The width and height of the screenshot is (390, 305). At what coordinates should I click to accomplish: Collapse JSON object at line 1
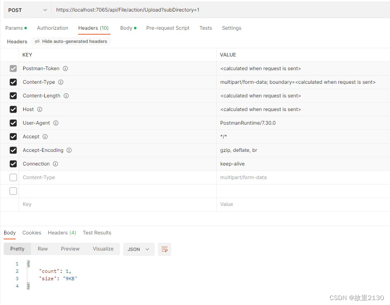pyautogui.click(x=29, y=264)
